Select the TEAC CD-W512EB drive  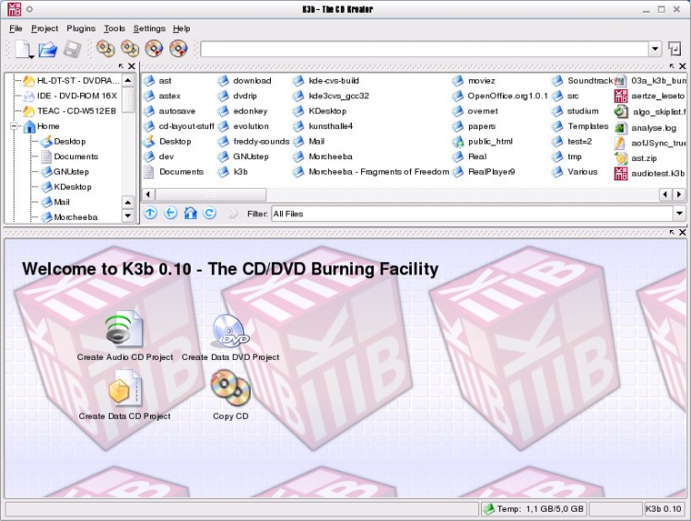point(70,110)
